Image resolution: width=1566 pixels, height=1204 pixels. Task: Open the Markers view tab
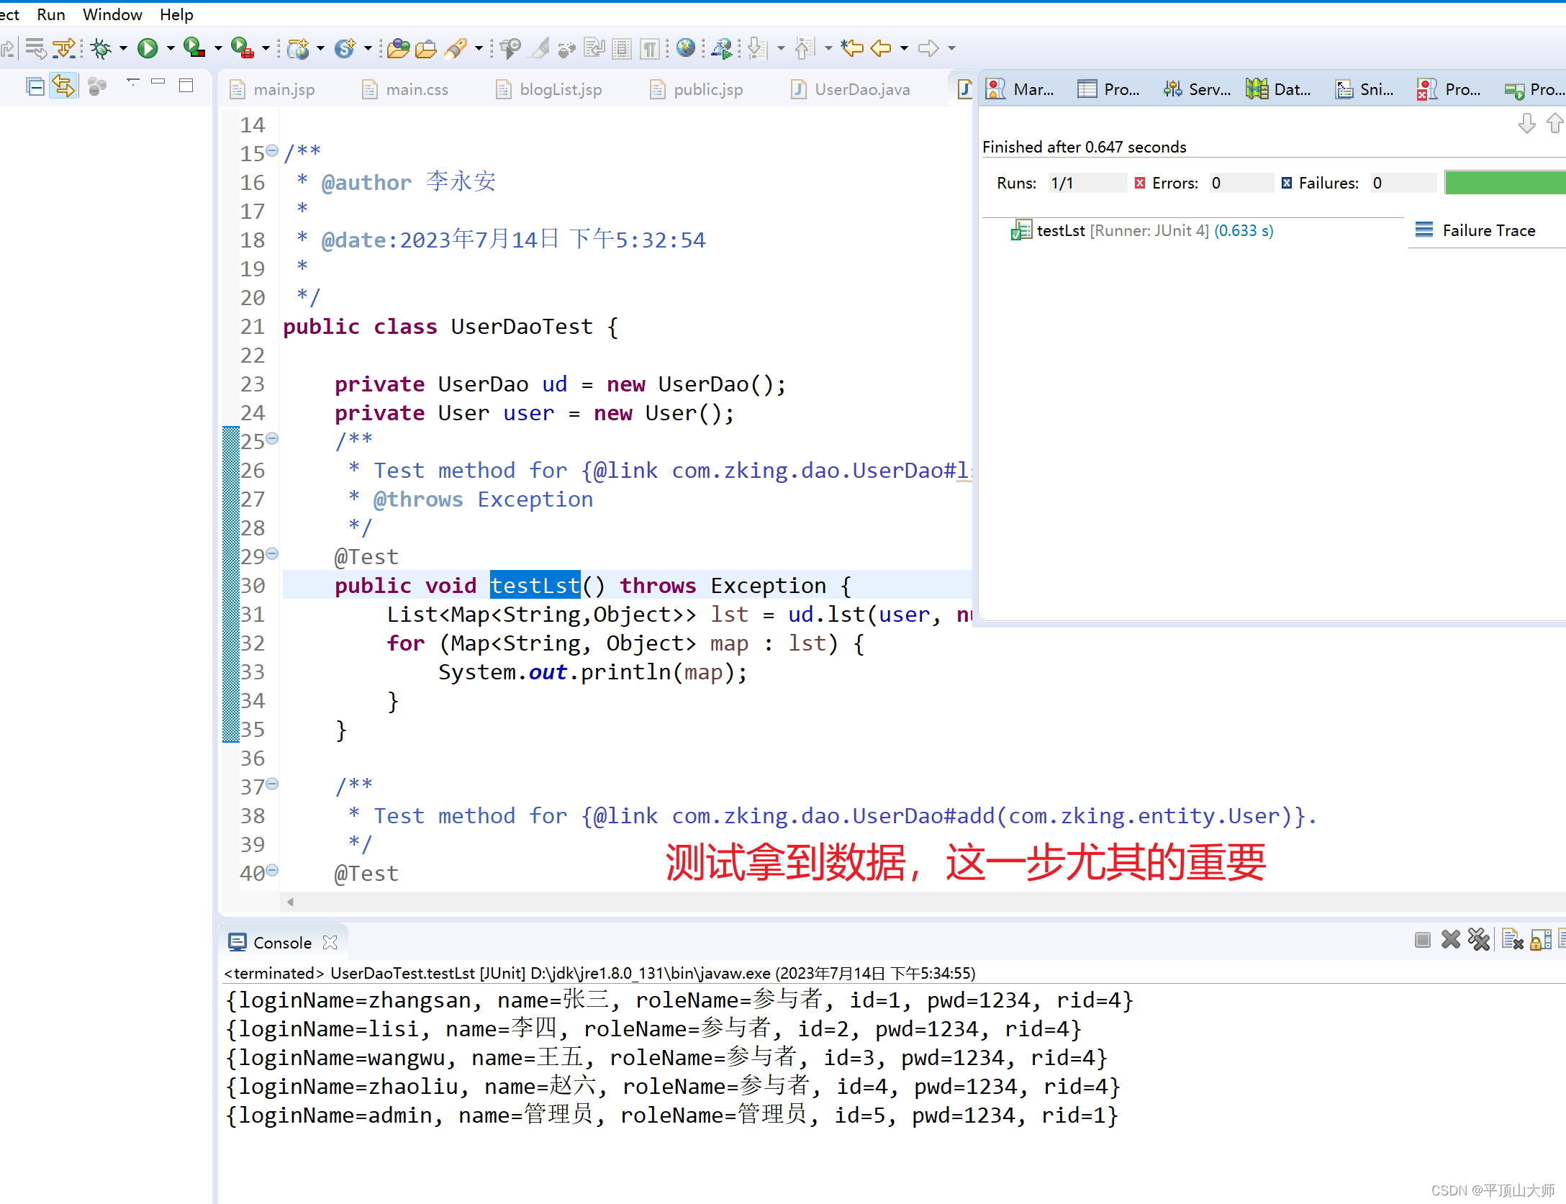(1020, 89)
